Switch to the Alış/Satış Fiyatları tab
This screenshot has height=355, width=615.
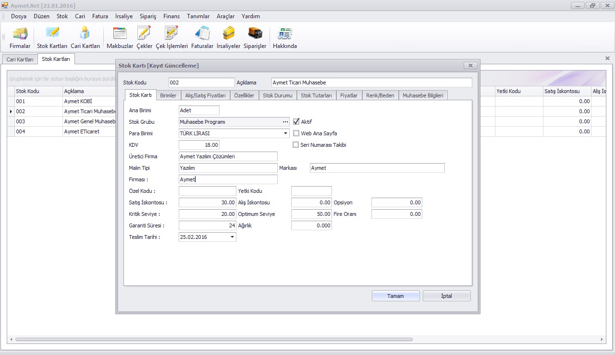tap(206, 95)
